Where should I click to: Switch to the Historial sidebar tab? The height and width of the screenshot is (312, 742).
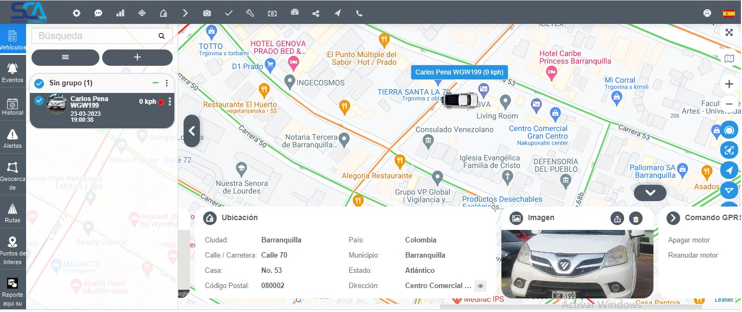pyautogui.click(x=12, y=107)
